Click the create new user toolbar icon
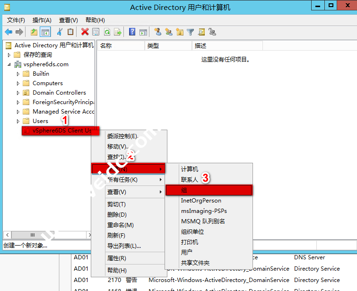 click(x=157, y=32)
